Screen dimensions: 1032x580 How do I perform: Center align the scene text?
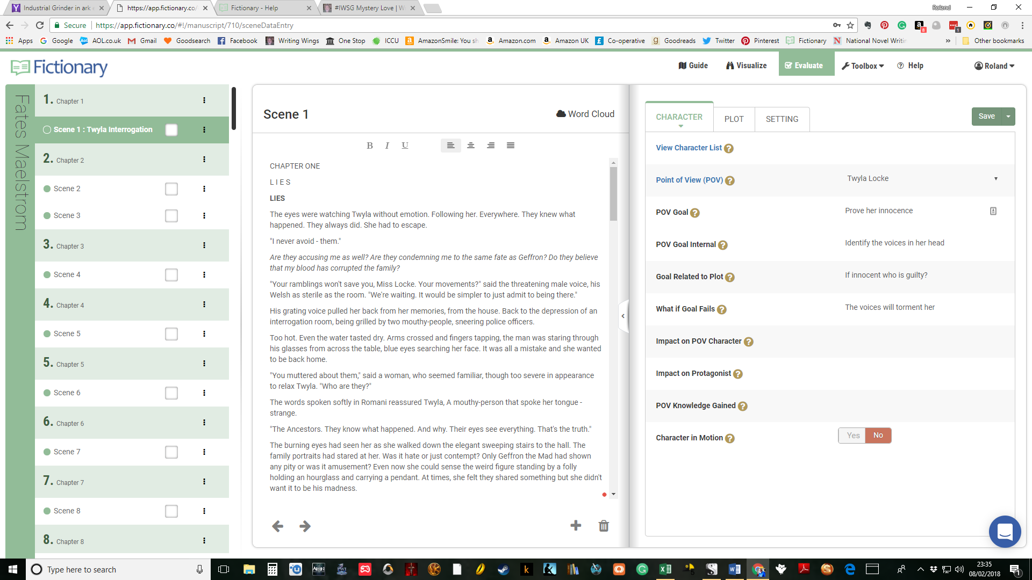click(471, 146)
